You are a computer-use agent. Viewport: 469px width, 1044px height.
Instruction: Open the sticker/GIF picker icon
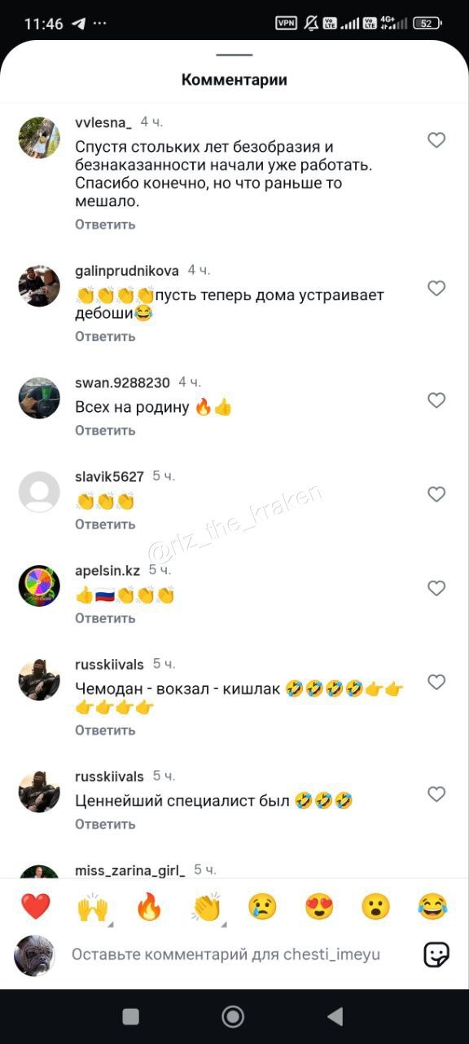[436, 954]
